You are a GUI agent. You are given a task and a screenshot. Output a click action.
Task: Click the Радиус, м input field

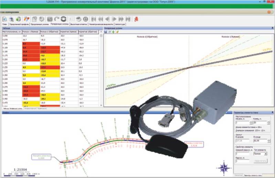242,161
